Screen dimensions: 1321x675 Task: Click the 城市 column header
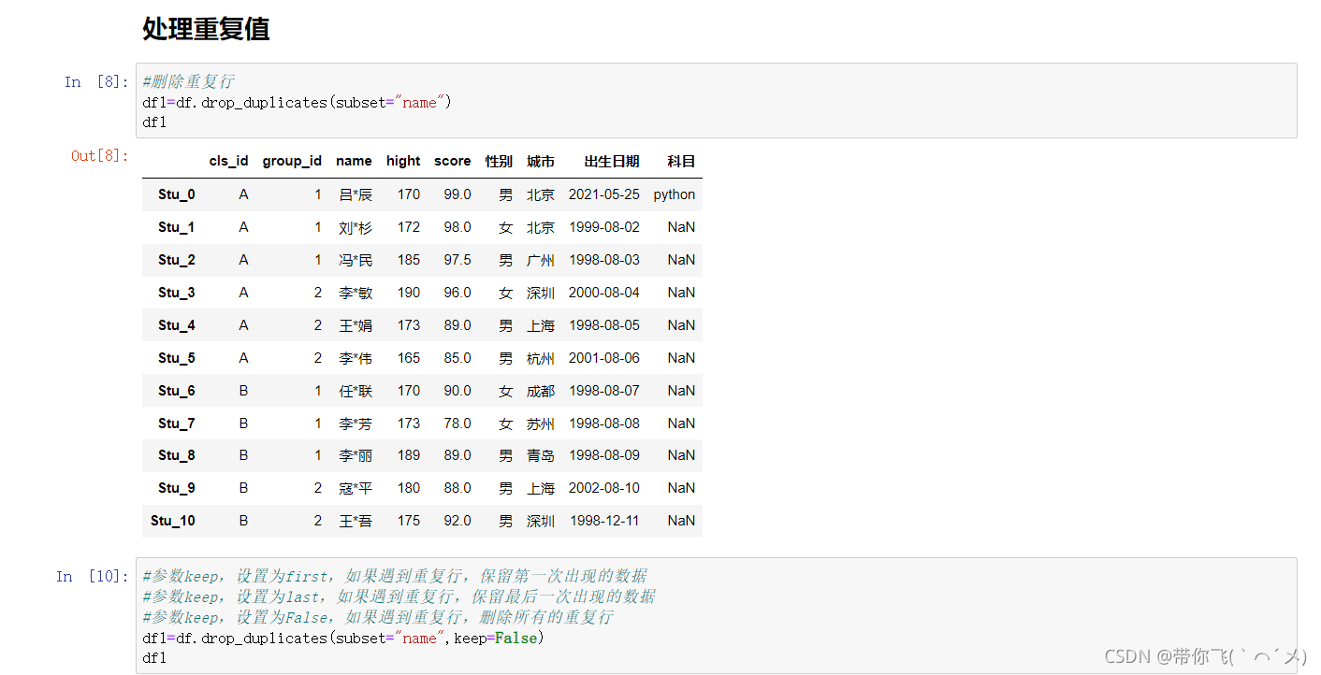click(x=541, y=161)
